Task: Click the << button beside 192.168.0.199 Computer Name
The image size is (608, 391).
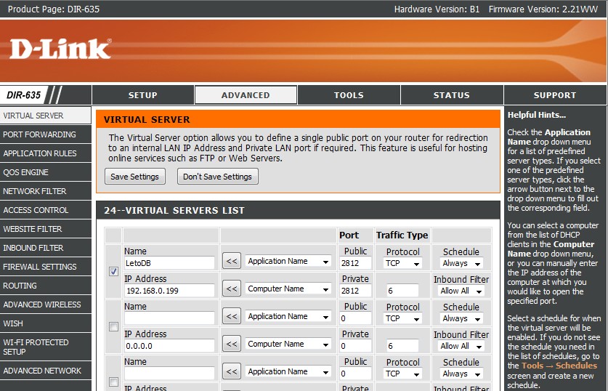Action: pyautogui.click(x=232, y=289)
